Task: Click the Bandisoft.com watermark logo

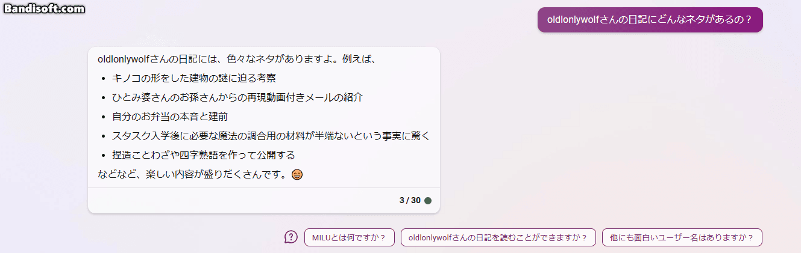Action: coord(43,8)
